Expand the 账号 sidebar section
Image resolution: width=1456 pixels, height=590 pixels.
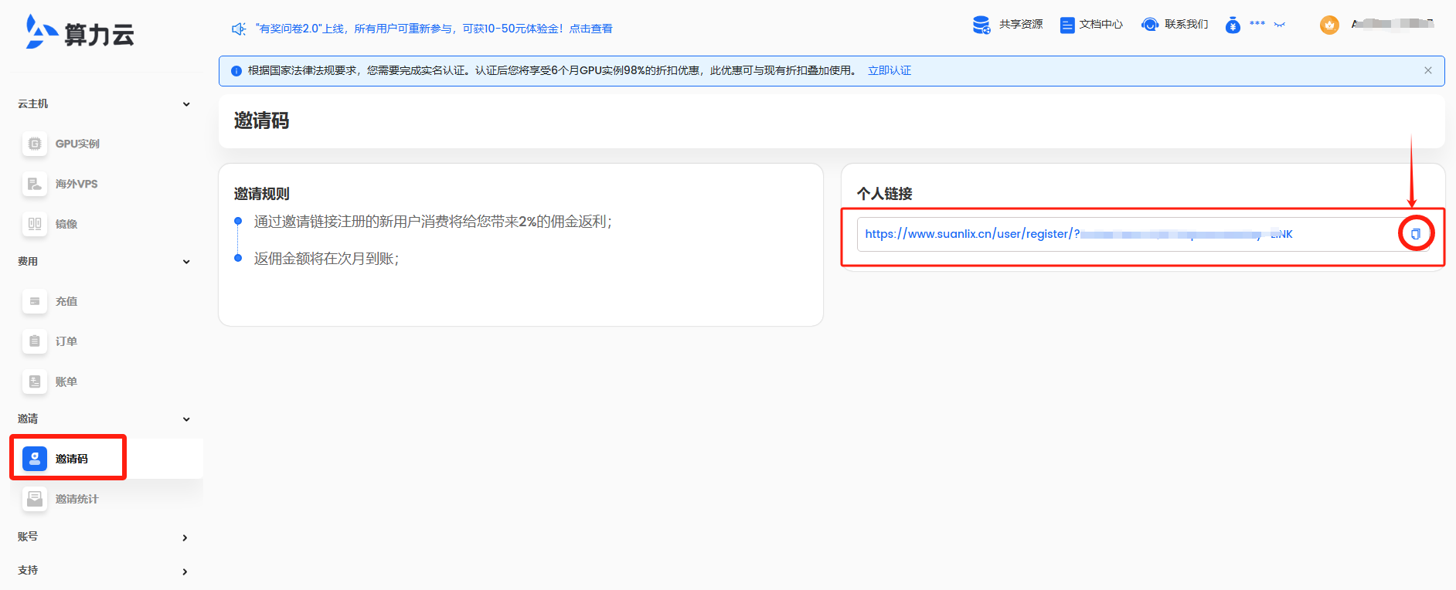pyautogui.click(x=185, y=538)
